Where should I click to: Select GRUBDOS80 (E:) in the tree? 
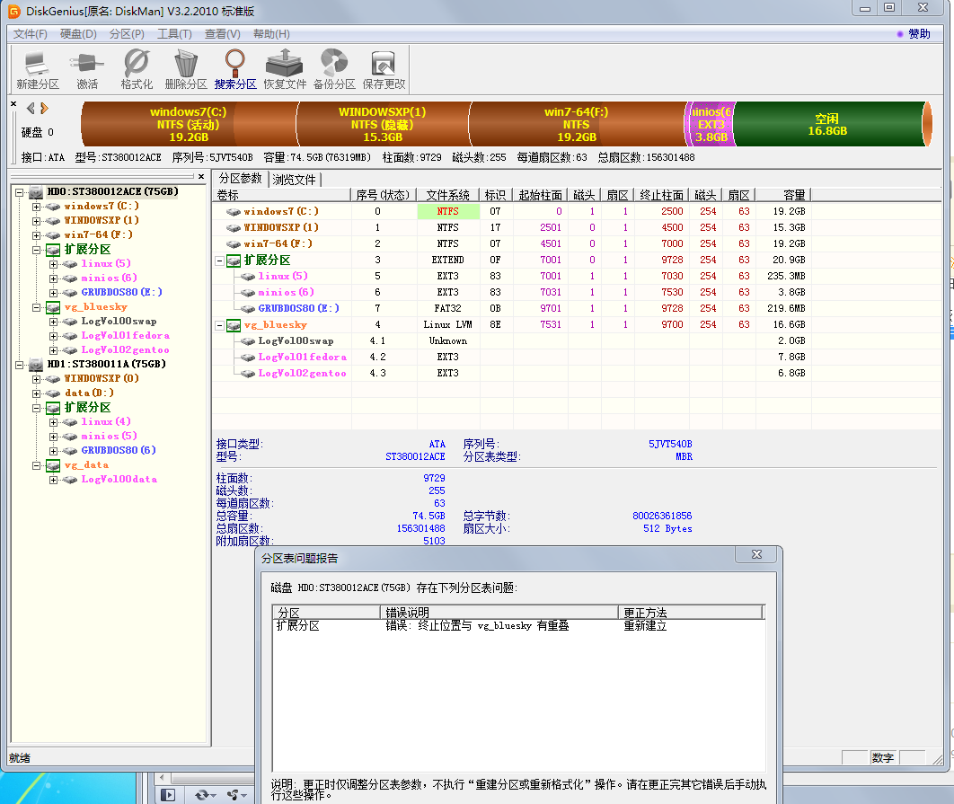pos(121,292)
